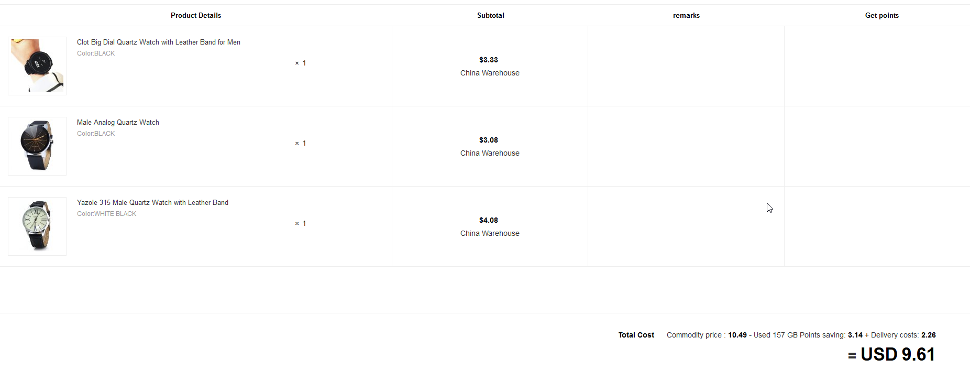
Task: Open Clot Big Dial Quartz Watch link
Action: point(158,42)
